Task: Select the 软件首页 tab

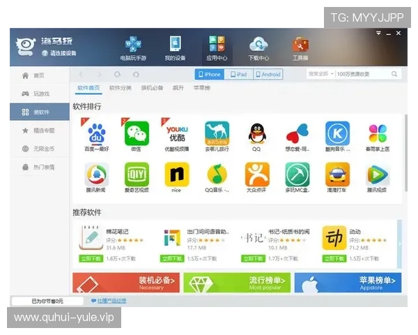Action: pos(88,88)
